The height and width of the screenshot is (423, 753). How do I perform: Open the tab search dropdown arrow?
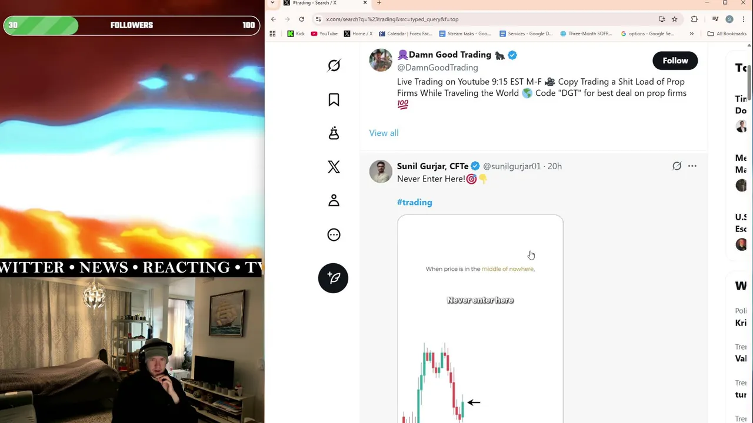272,3
